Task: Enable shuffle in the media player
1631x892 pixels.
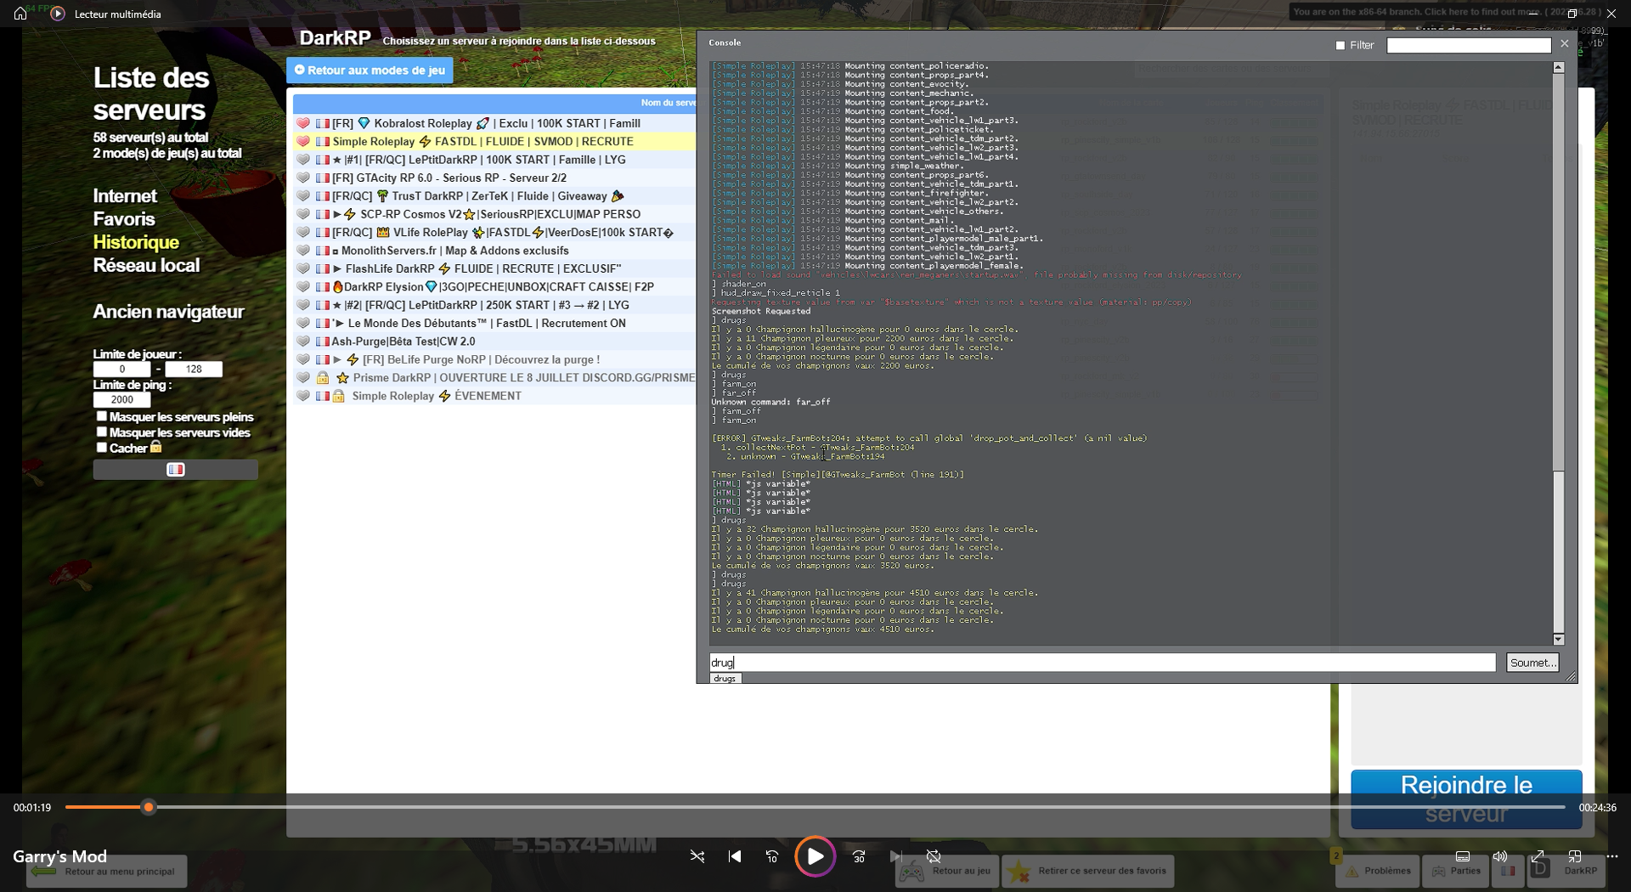Action: (x=697, y=856)
